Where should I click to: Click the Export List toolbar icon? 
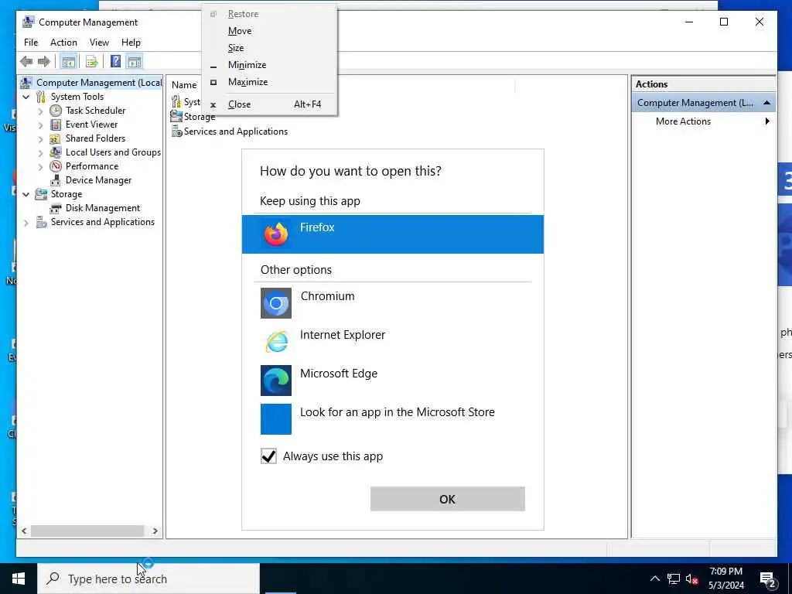pos(91,62)
